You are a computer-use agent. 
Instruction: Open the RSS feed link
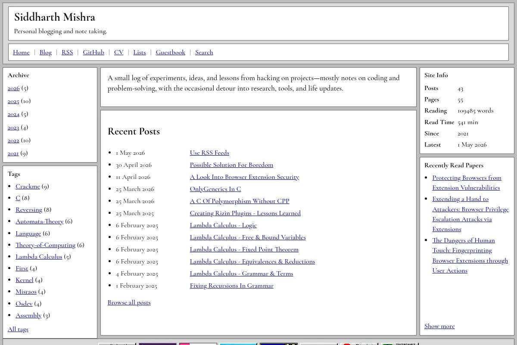(67, 52)
